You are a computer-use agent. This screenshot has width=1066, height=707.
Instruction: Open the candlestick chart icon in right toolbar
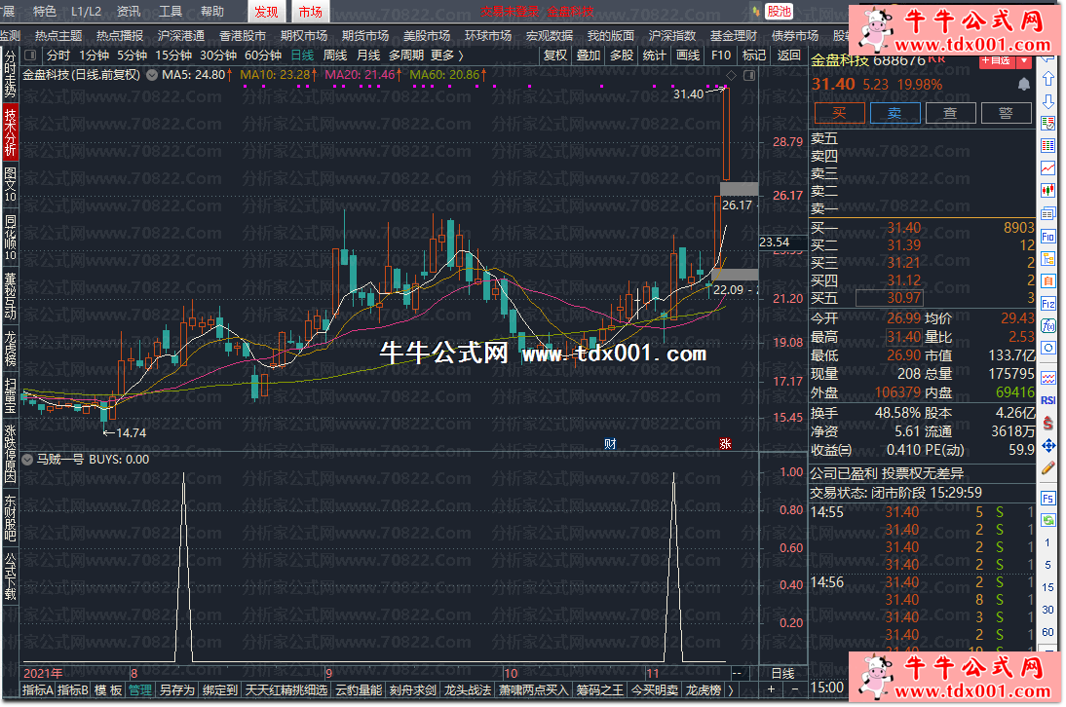(x=1048, y=190)
